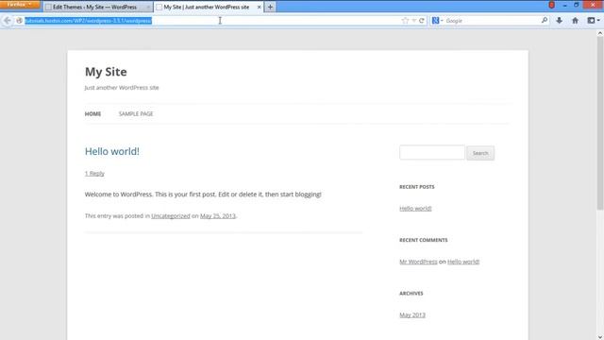The width and height of the screenshot is (604, 340).
Task: Click the May 25, 2013 date link
Action: [218, 216]
